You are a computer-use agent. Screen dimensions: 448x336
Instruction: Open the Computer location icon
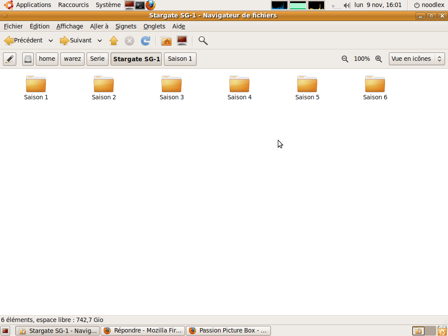tap(182, 41)
